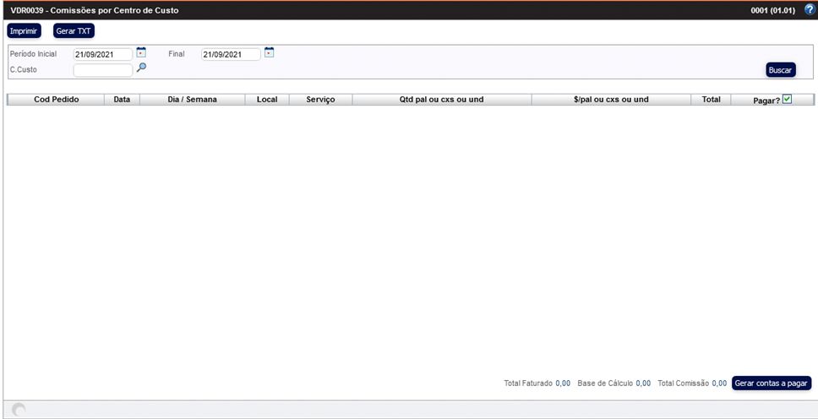The height and width of the screenshot is (419, 818).
Task: Sort by the Cod Pedido column header
Action: [56, 100]
